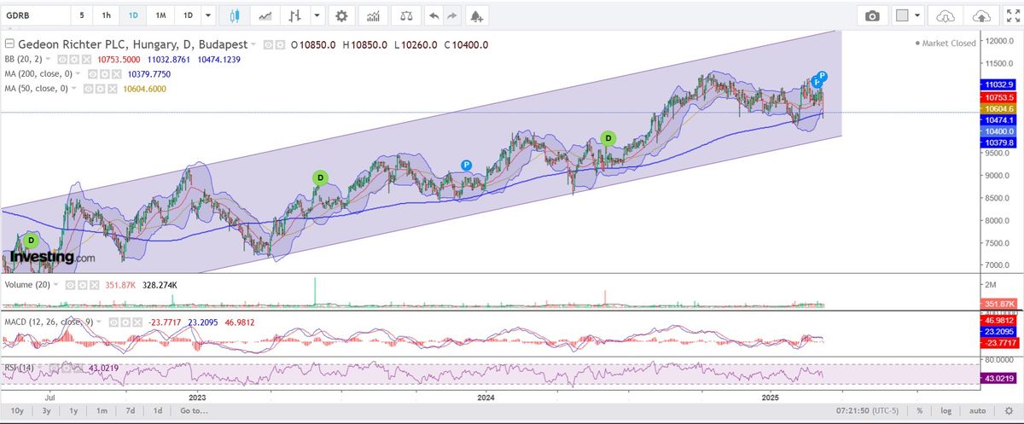
Task: Click the green D marker after 2024
Action: (608, 138)
